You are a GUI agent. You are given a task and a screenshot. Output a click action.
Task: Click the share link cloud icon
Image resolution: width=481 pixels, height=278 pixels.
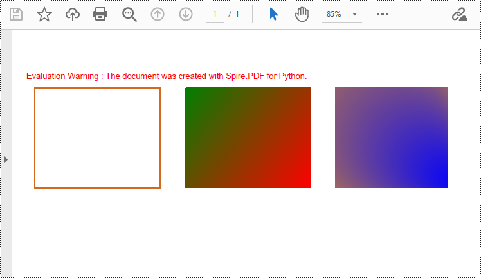[x=460, y=14]
